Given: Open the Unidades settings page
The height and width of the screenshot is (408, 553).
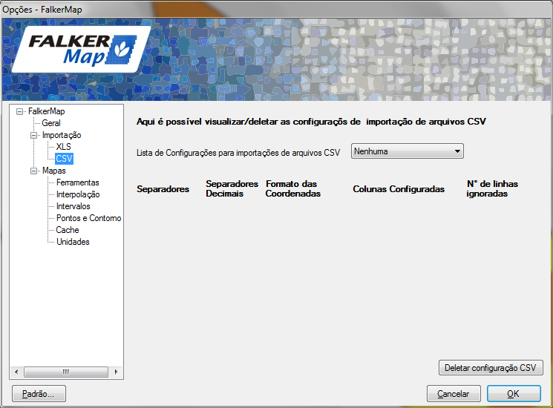Looking at the screenshot, I should (73, 242).
